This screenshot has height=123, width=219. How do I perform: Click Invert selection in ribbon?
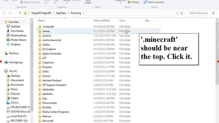pos(154,2)
